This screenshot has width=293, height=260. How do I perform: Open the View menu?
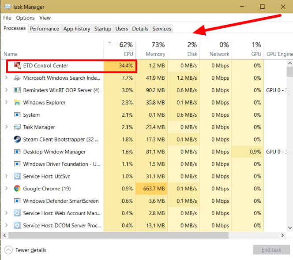(45, 18)
